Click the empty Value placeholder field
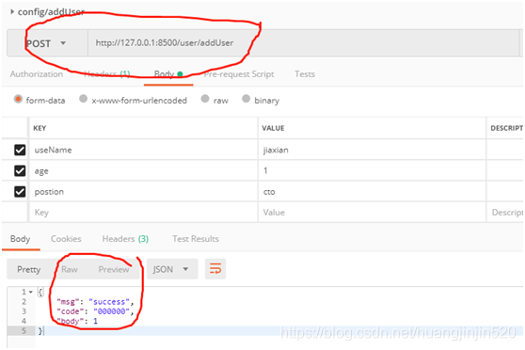Image resolution: width=525 pixels, height=350 pixels. coord(372,213)
